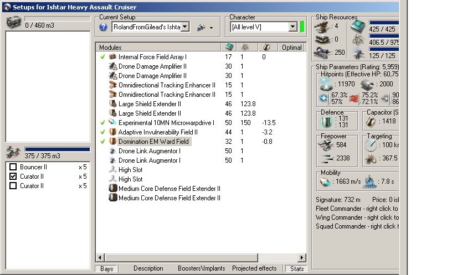
Task: Click Adaptive Invulnerability Field II icon
Action: 112,132
